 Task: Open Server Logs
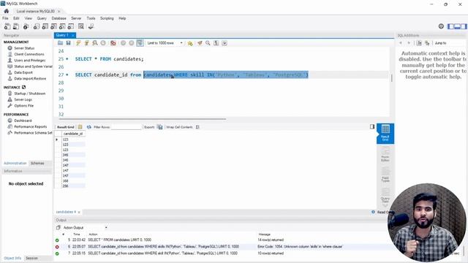click(23, 99)
